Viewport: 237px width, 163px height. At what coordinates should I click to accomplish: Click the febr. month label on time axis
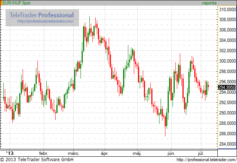[x=43, y=153]
